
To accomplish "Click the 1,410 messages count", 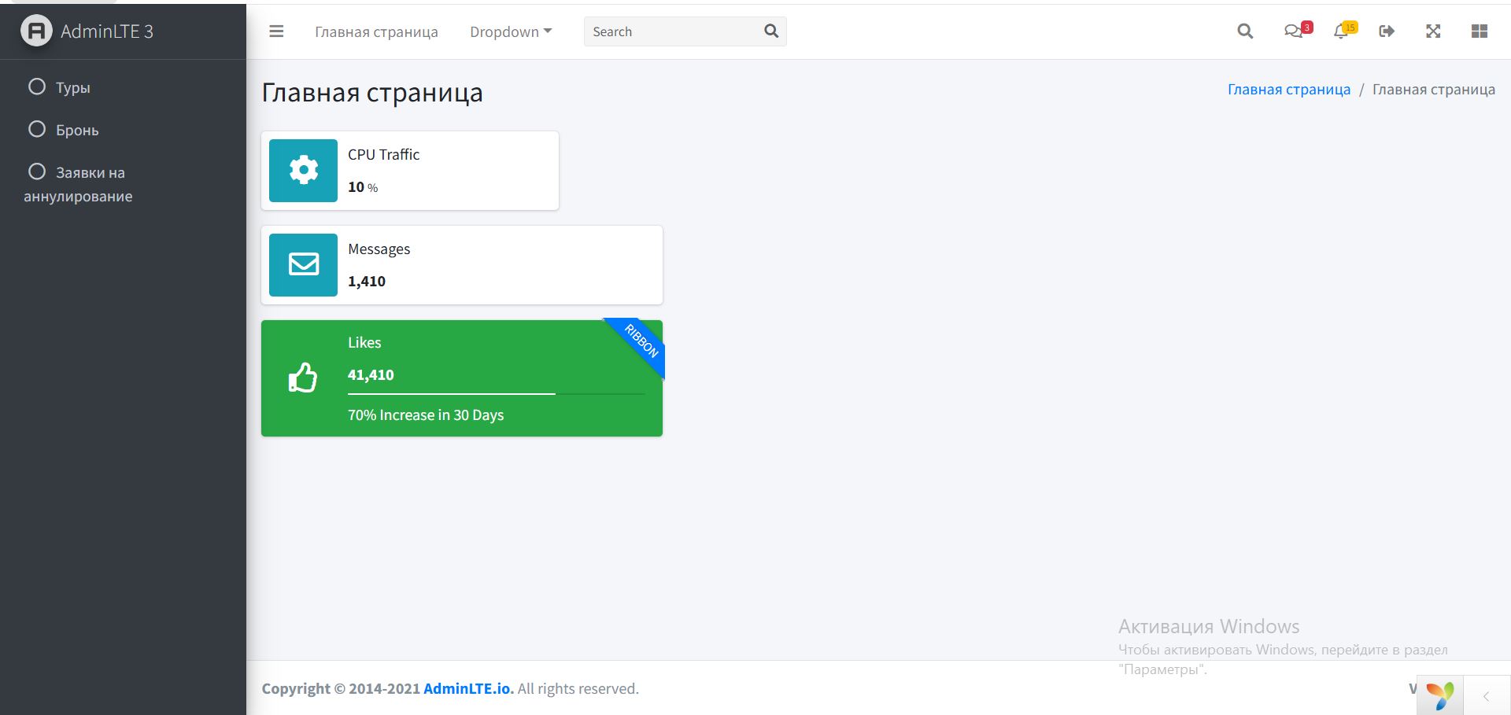I will (x=367, y=282).
